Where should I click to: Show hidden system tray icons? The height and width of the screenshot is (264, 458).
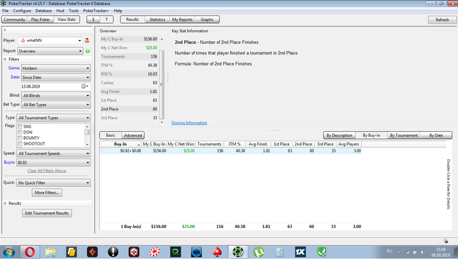coord(398,252)
